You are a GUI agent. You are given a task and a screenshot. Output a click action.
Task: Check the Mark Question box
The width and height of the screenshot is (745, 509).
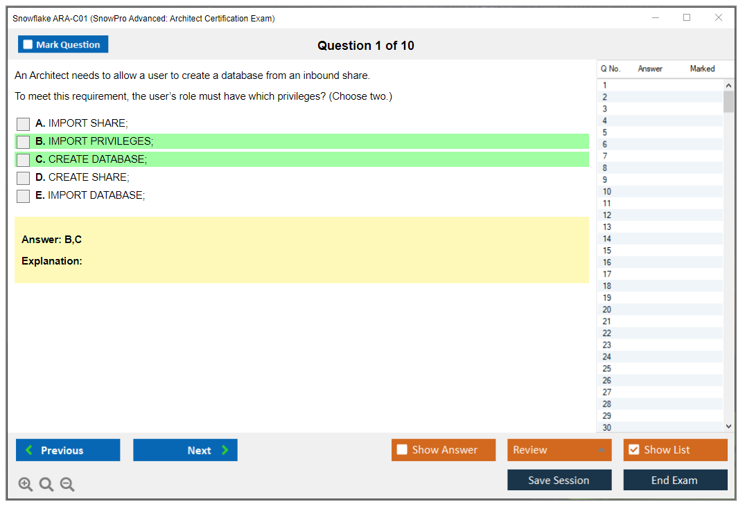[28, 45]
